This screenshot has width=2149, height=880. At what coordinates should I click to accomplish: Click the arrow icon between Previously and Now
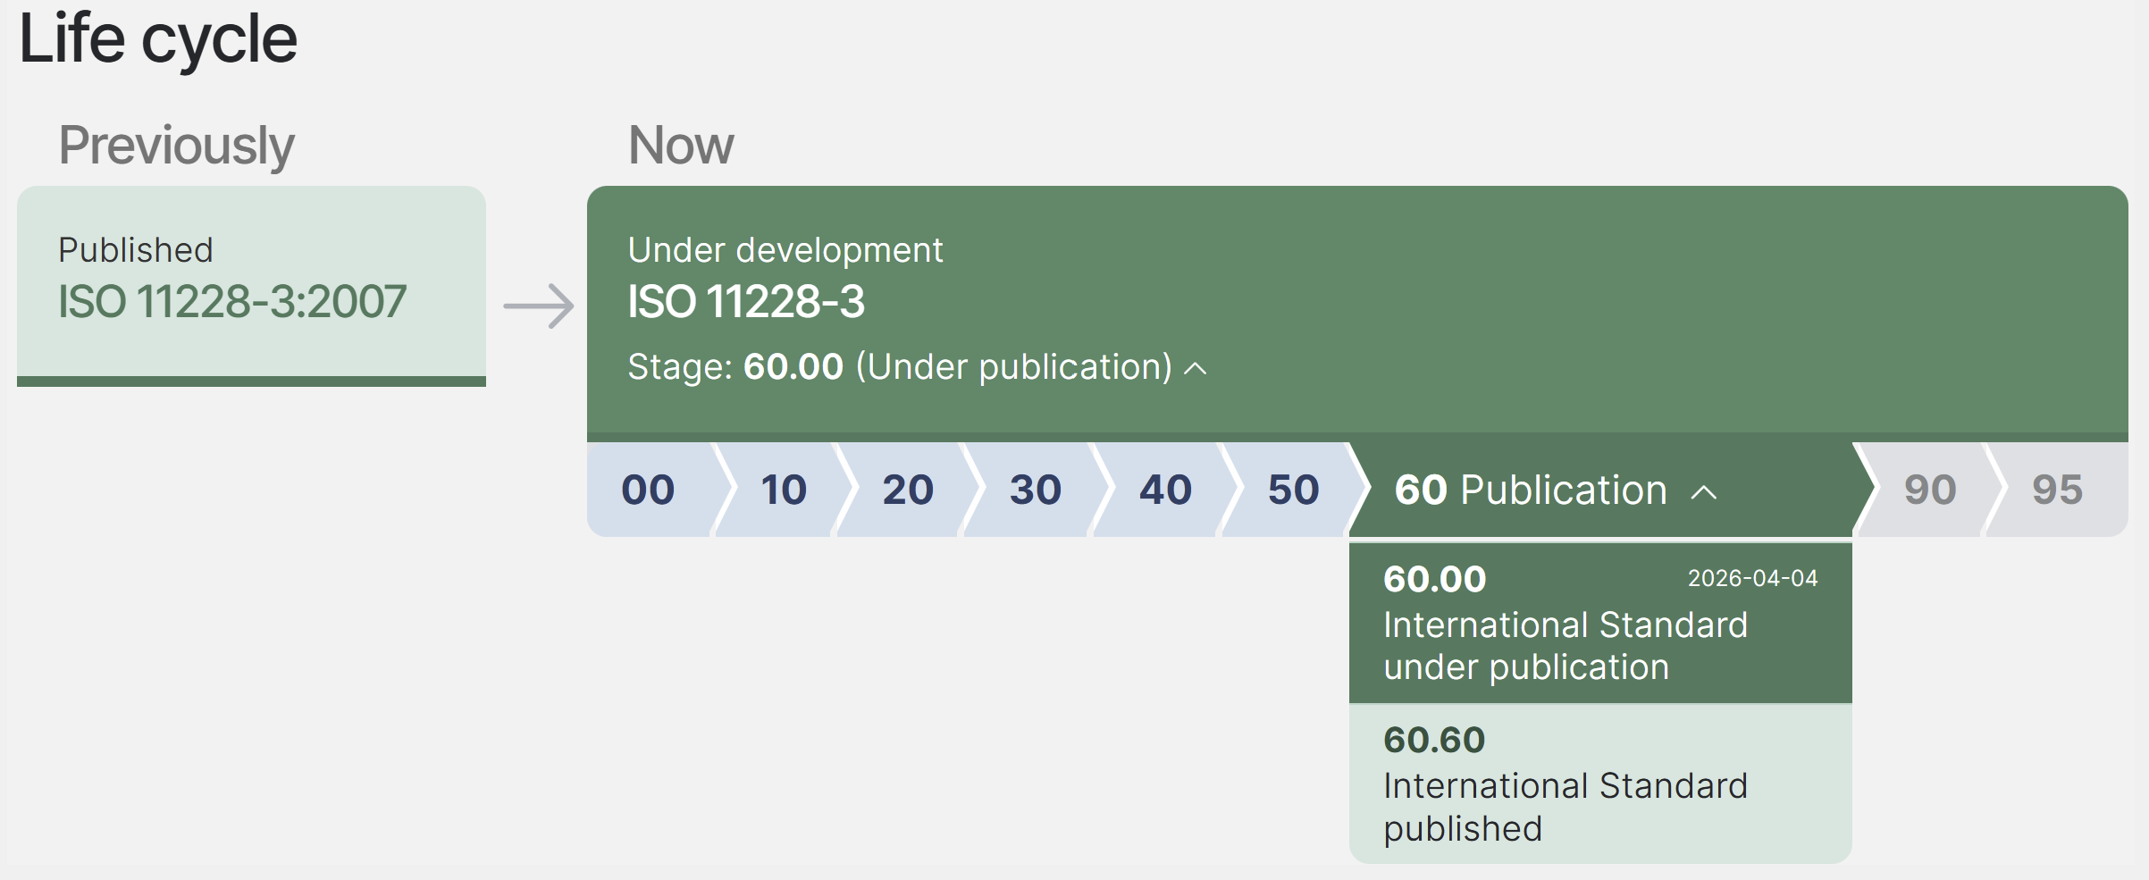539,306
